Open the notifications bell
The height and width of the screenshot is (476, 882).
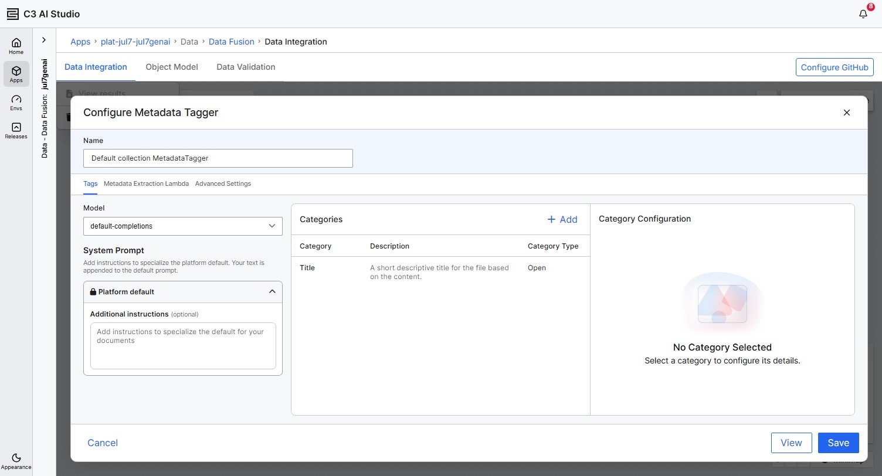[x=863, y=14]
